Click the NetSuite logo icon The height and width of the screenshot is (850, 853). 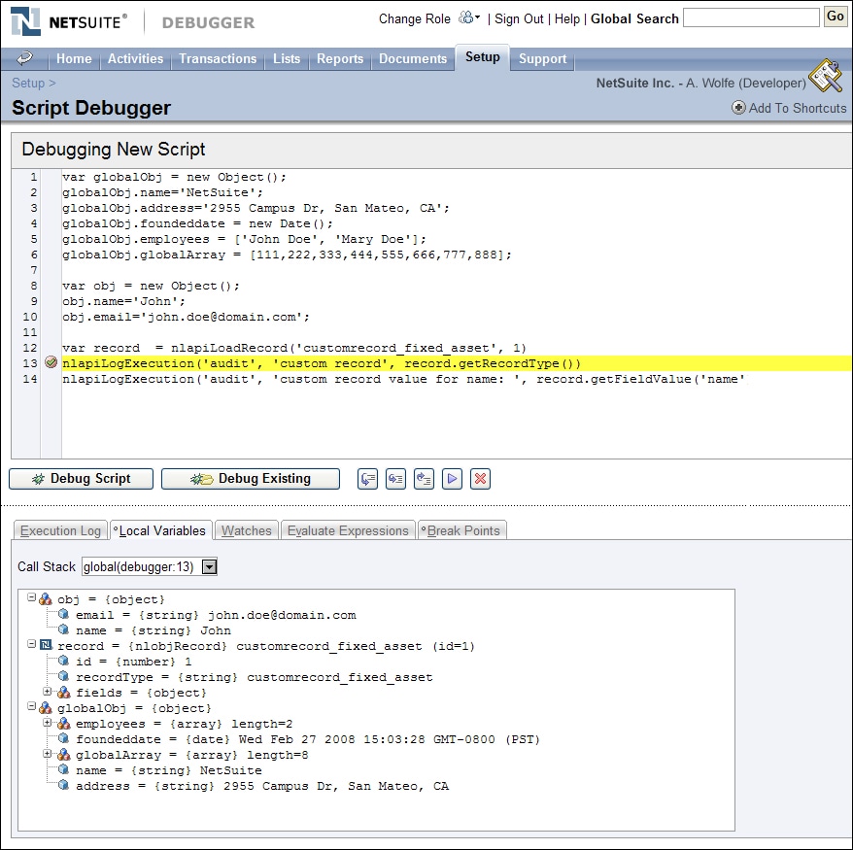pyautogui.click(x=25, y=21)
